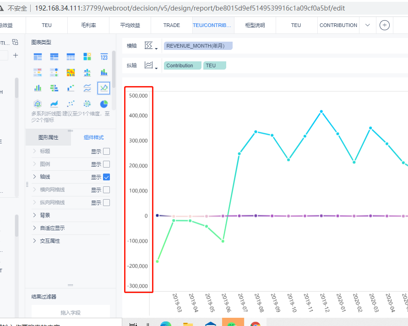Select the radar chart icon
408x326 pixels.
pos(38,104)
